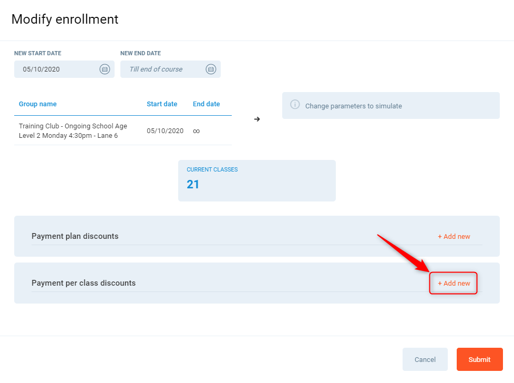
Task: Sort by the Group name column header
Action: click(38, 104)
